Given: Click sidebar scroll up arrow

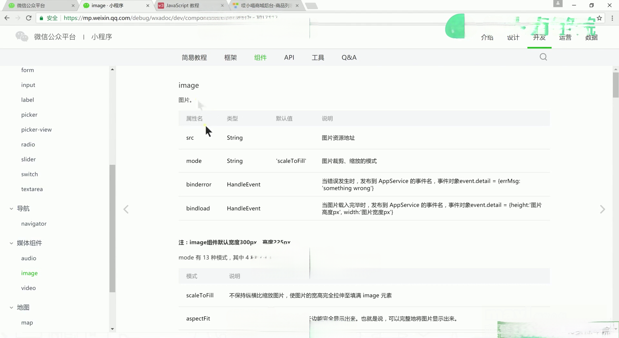Looking at the screenshot, I should pos(112,69).
